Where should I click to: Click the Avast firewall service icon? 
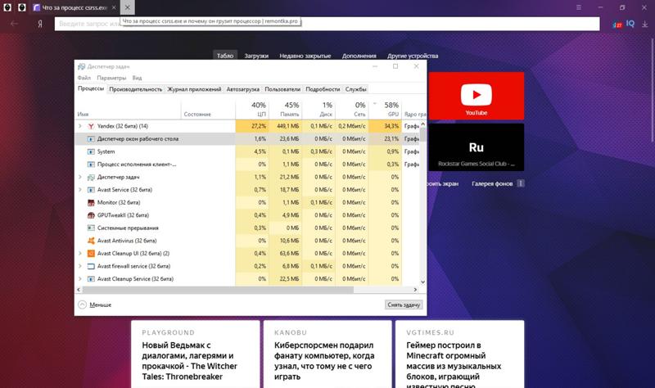[x=91, y=266]
